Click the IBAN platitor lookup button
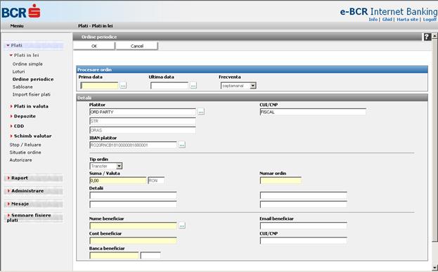Image resolution: width=438 pixels, height=272 pixels. pyautogui.click(x=182, y=145)
